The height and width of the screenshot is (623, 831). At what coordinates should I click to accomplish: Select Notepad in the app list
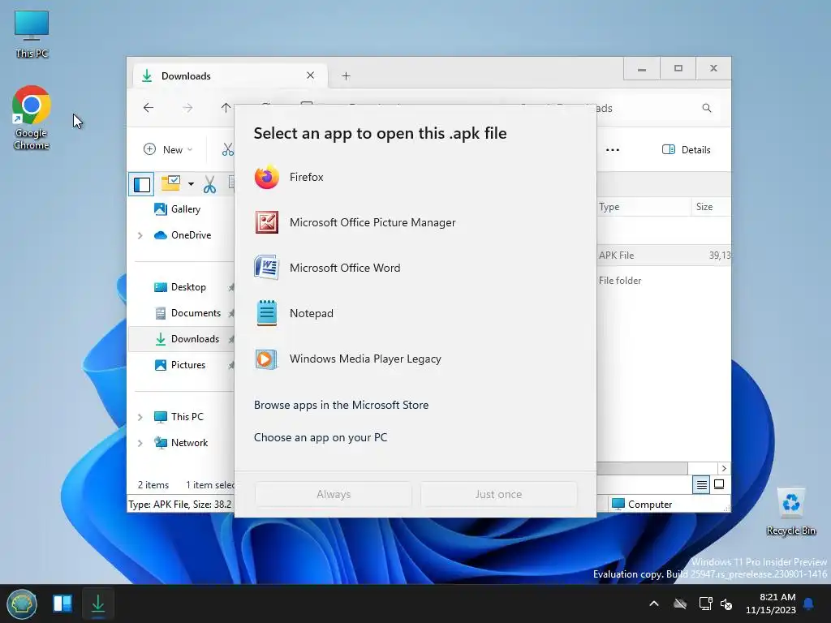[x=415, y=313]
